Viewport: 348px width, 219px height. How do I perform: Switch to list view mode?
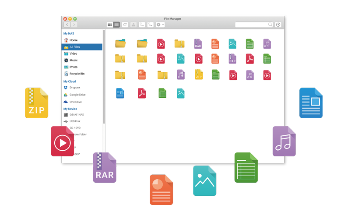116,25
